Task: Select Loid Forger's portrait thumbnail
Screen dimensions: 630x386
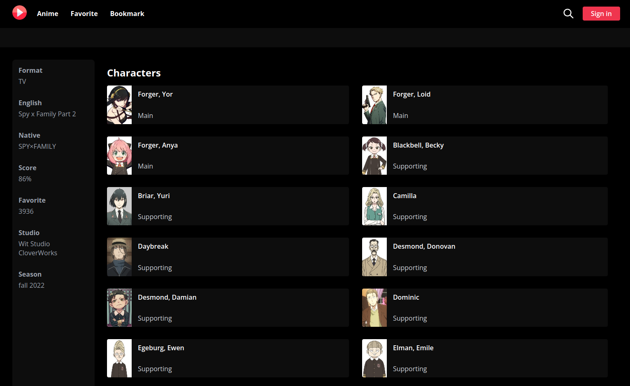Action: [374, 105]
